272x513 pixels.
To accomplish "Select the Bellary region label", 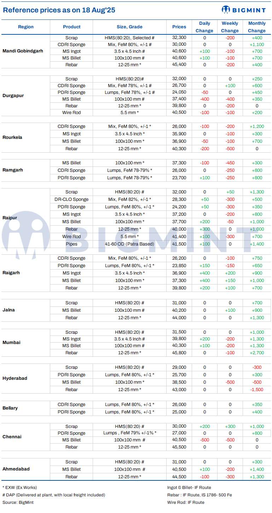I will 10,408.
